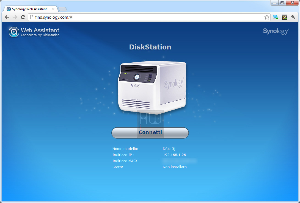Click the DiskStation heading
This screenshot has height=203, width=300.
coord(150,47)
